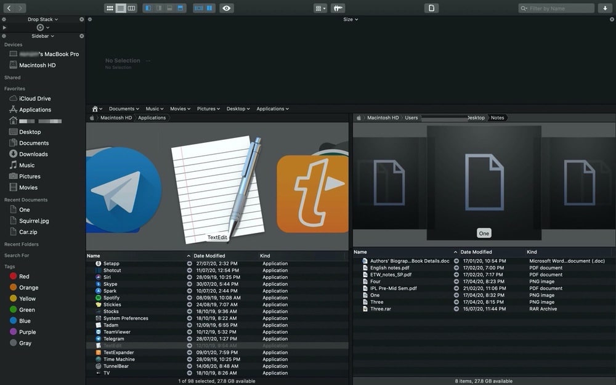Image resolution: width=616 pixels, height=385 pixels.
Task: Click Notes segment in right path bar
Action: pos(497,118)
